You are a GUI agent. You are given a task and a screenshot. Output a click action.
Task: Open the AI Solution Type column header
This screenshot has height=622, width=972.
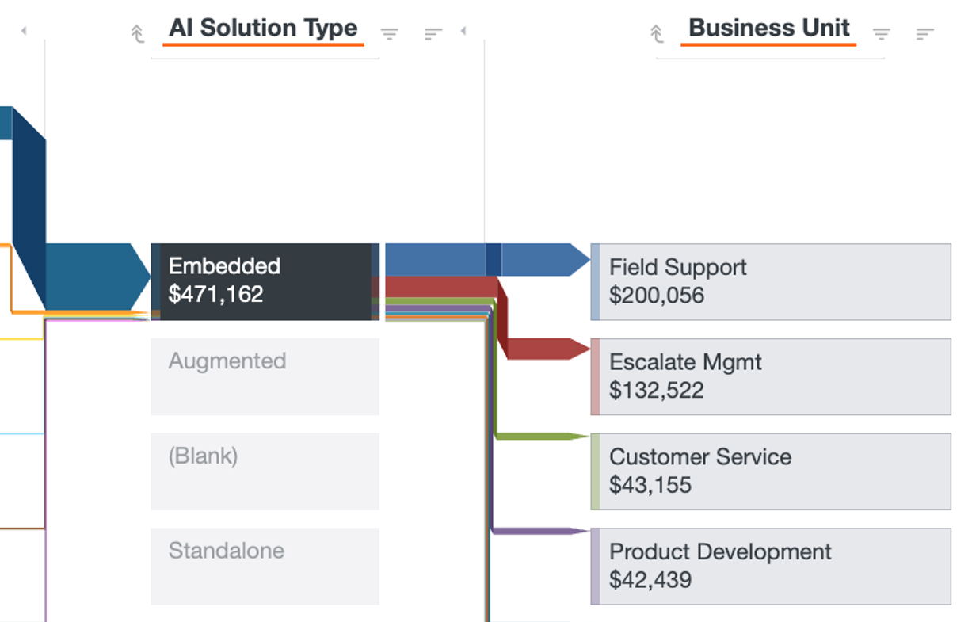263,29
